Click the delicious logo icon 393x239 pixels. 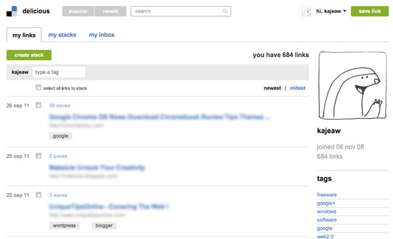(x=12, y=11)
